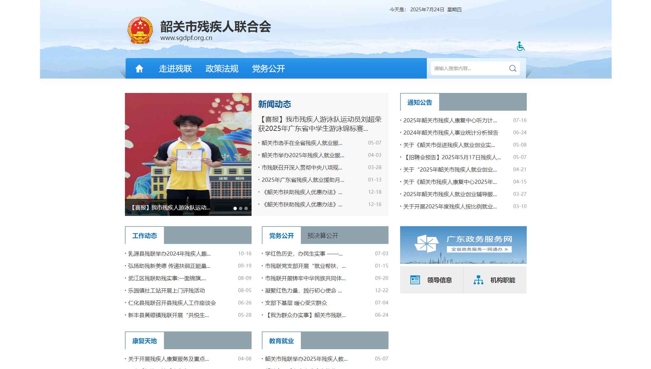Switch to 工作动态 tab
This screenshot has height=369, width=651.
pyautogui.click(x=144, y=236)
